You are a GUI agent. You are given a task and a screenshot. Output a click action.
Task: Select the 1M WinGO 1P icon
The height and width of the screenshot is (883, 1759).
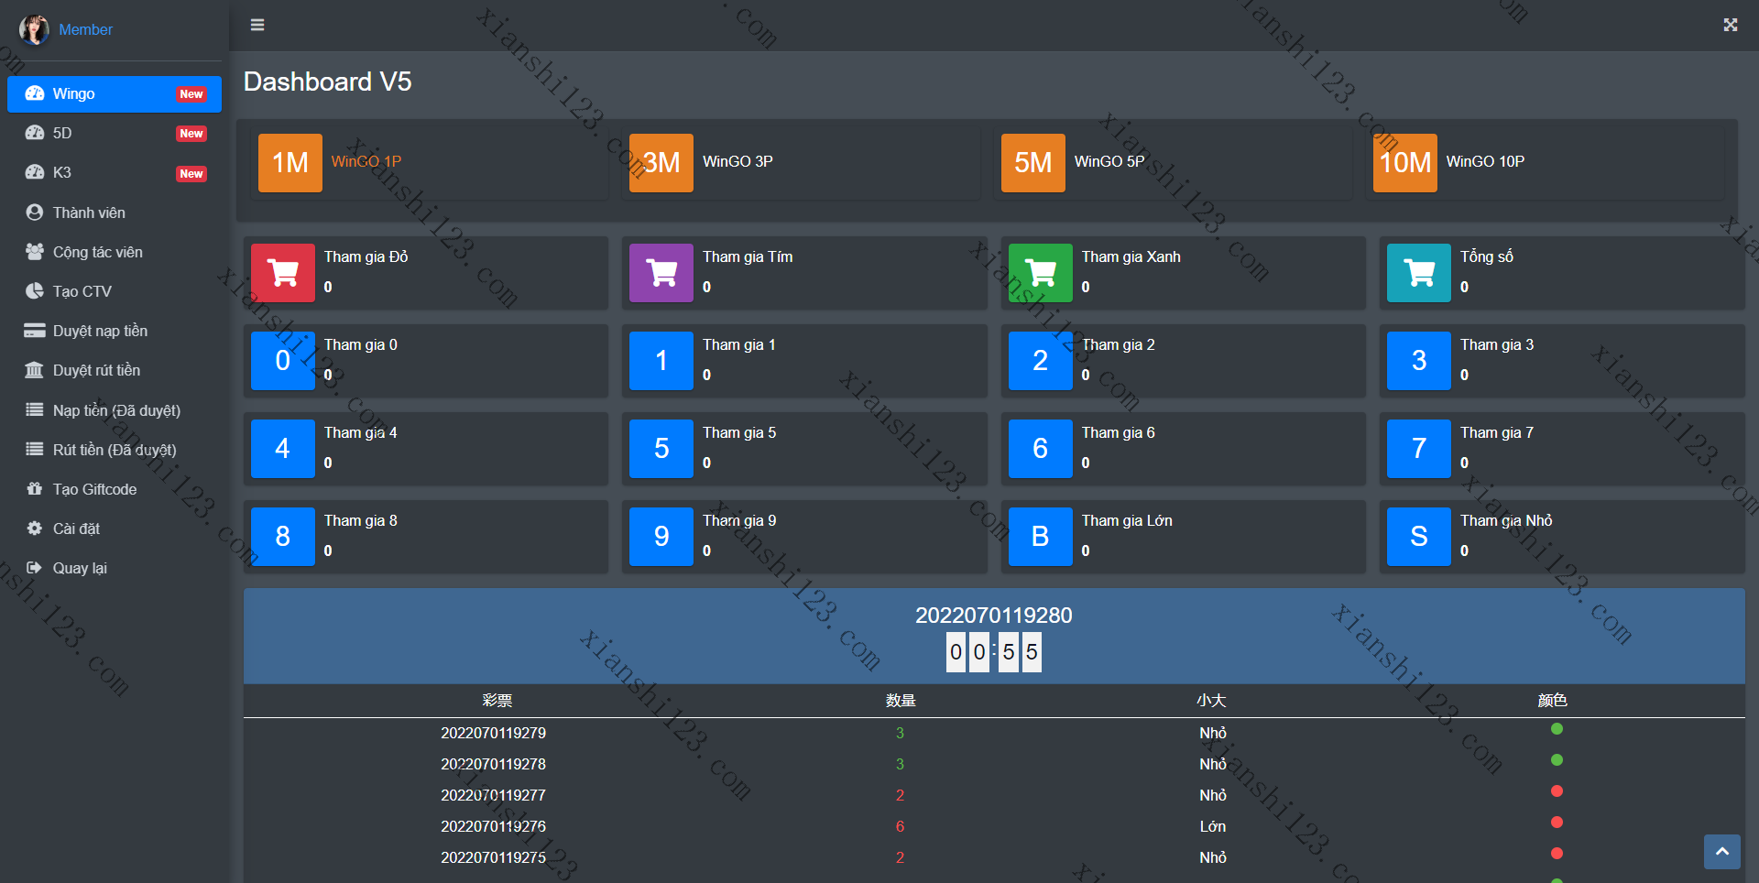click(x=290, y=163)
